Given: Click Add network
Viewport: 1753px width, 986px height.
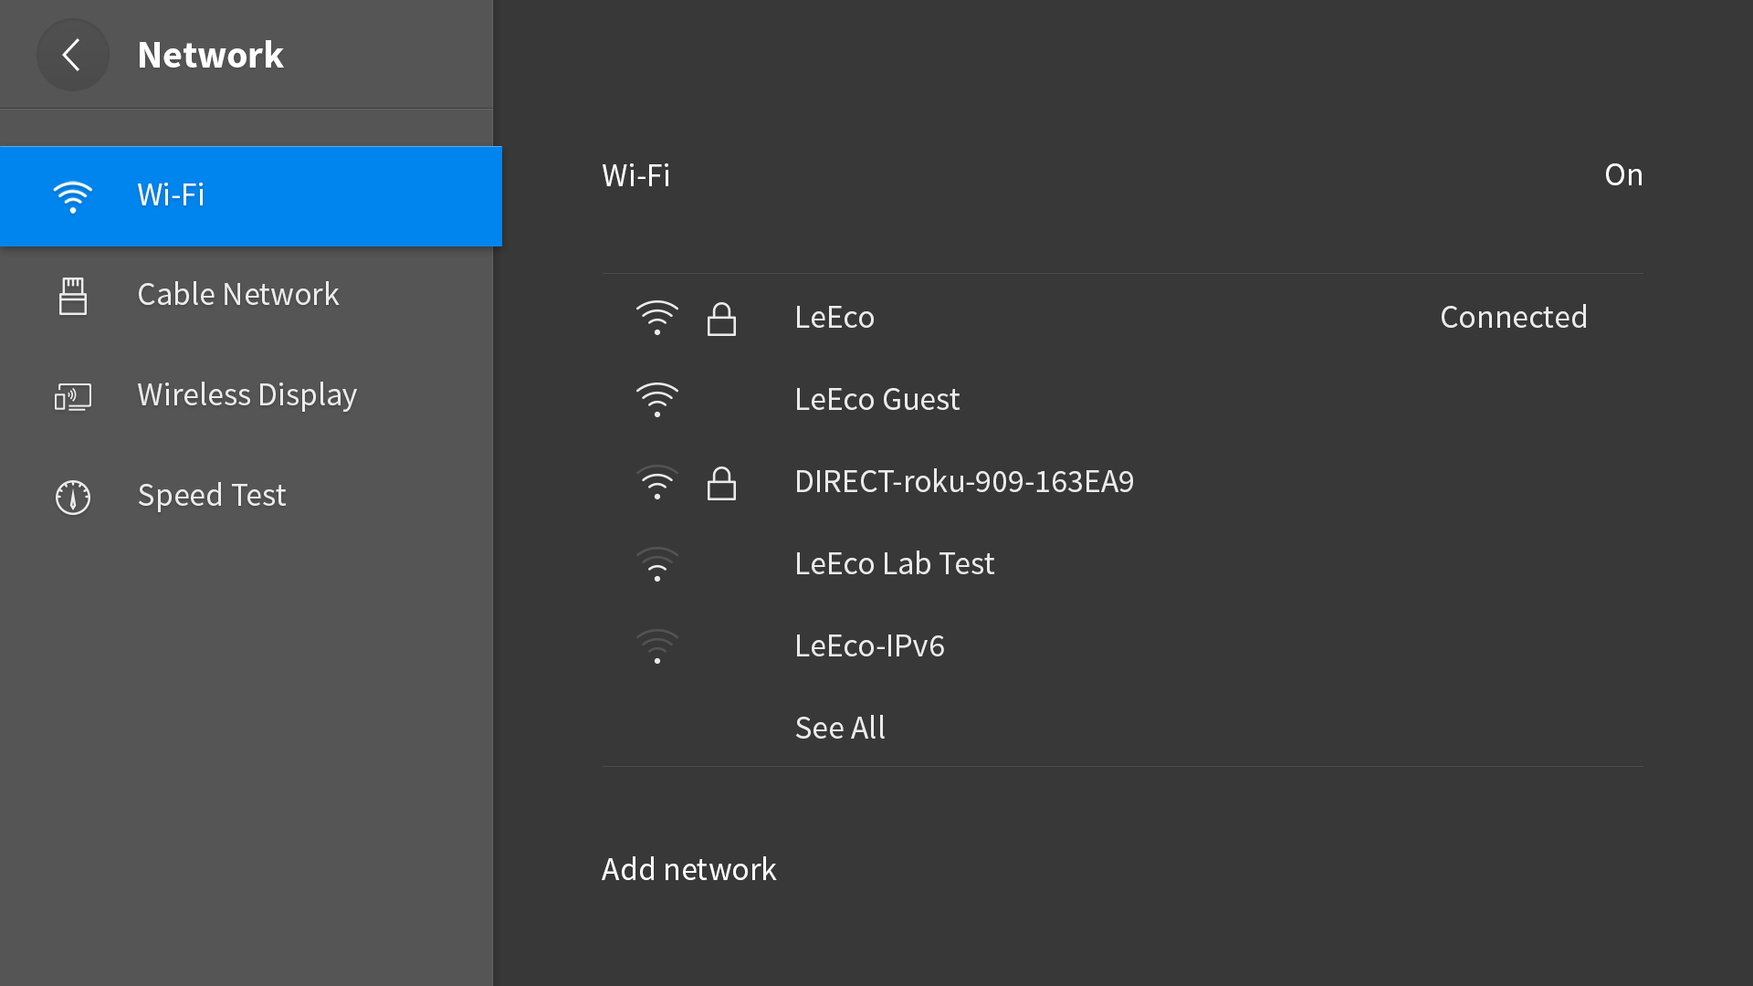Looking at the screenshot, I should click(688, 869).
